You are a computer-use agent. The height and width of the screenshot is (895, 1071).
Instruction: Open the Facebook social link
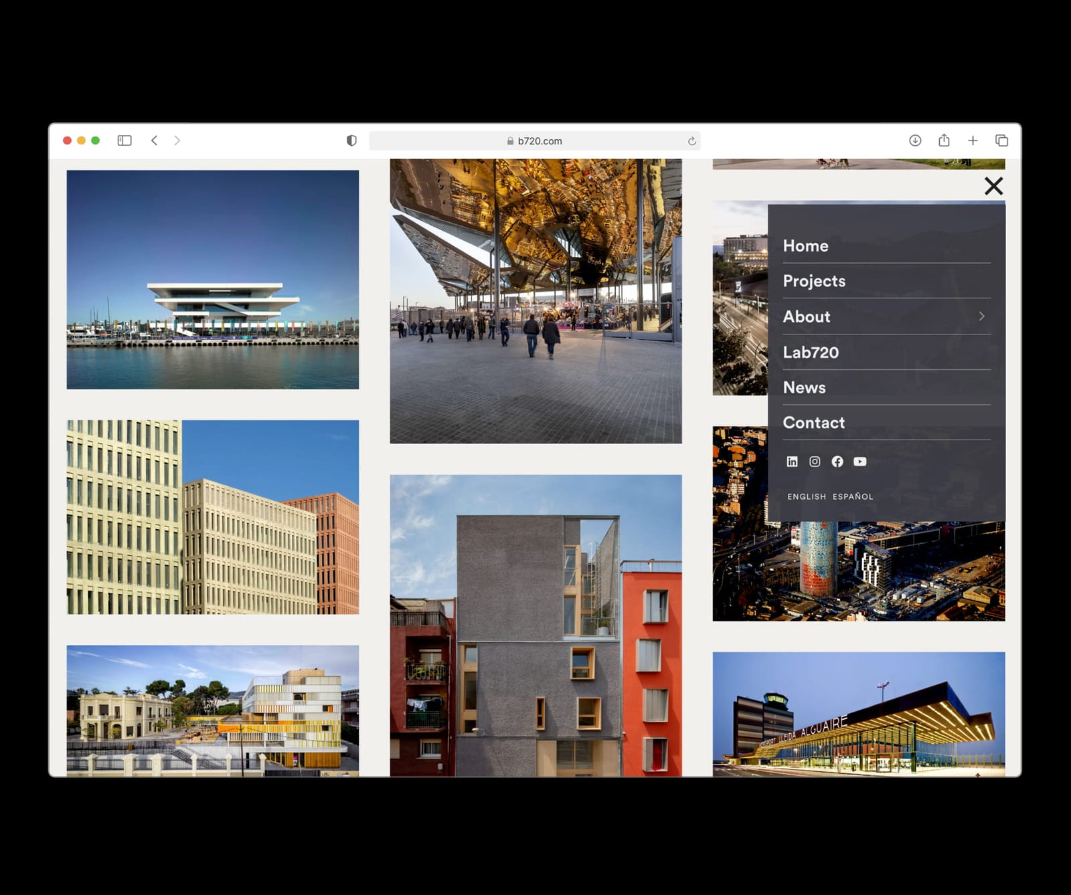point(837,462)
